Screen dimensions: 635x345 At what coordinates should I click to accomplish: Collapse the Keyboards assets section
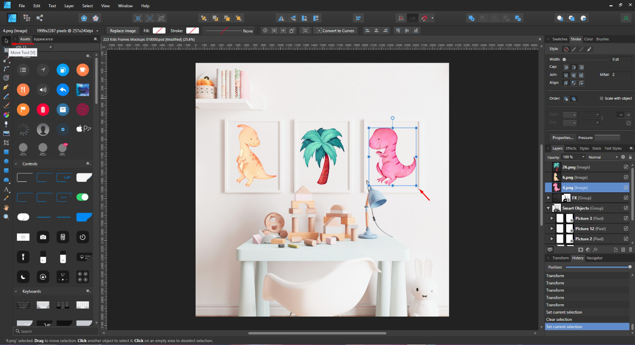click(16, 291)
